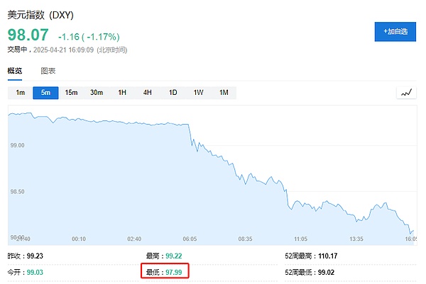Click the highlighted 最低 97.99 value

click(x=175, y=271)
